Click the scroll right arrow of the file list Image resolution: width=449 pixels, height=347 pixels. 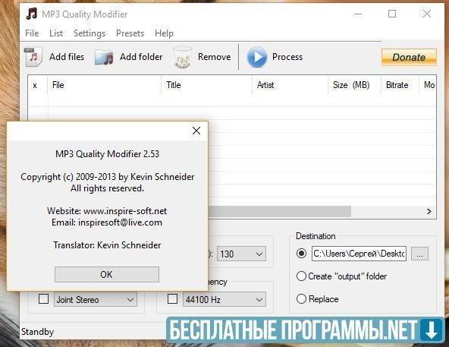pos(429,211)
